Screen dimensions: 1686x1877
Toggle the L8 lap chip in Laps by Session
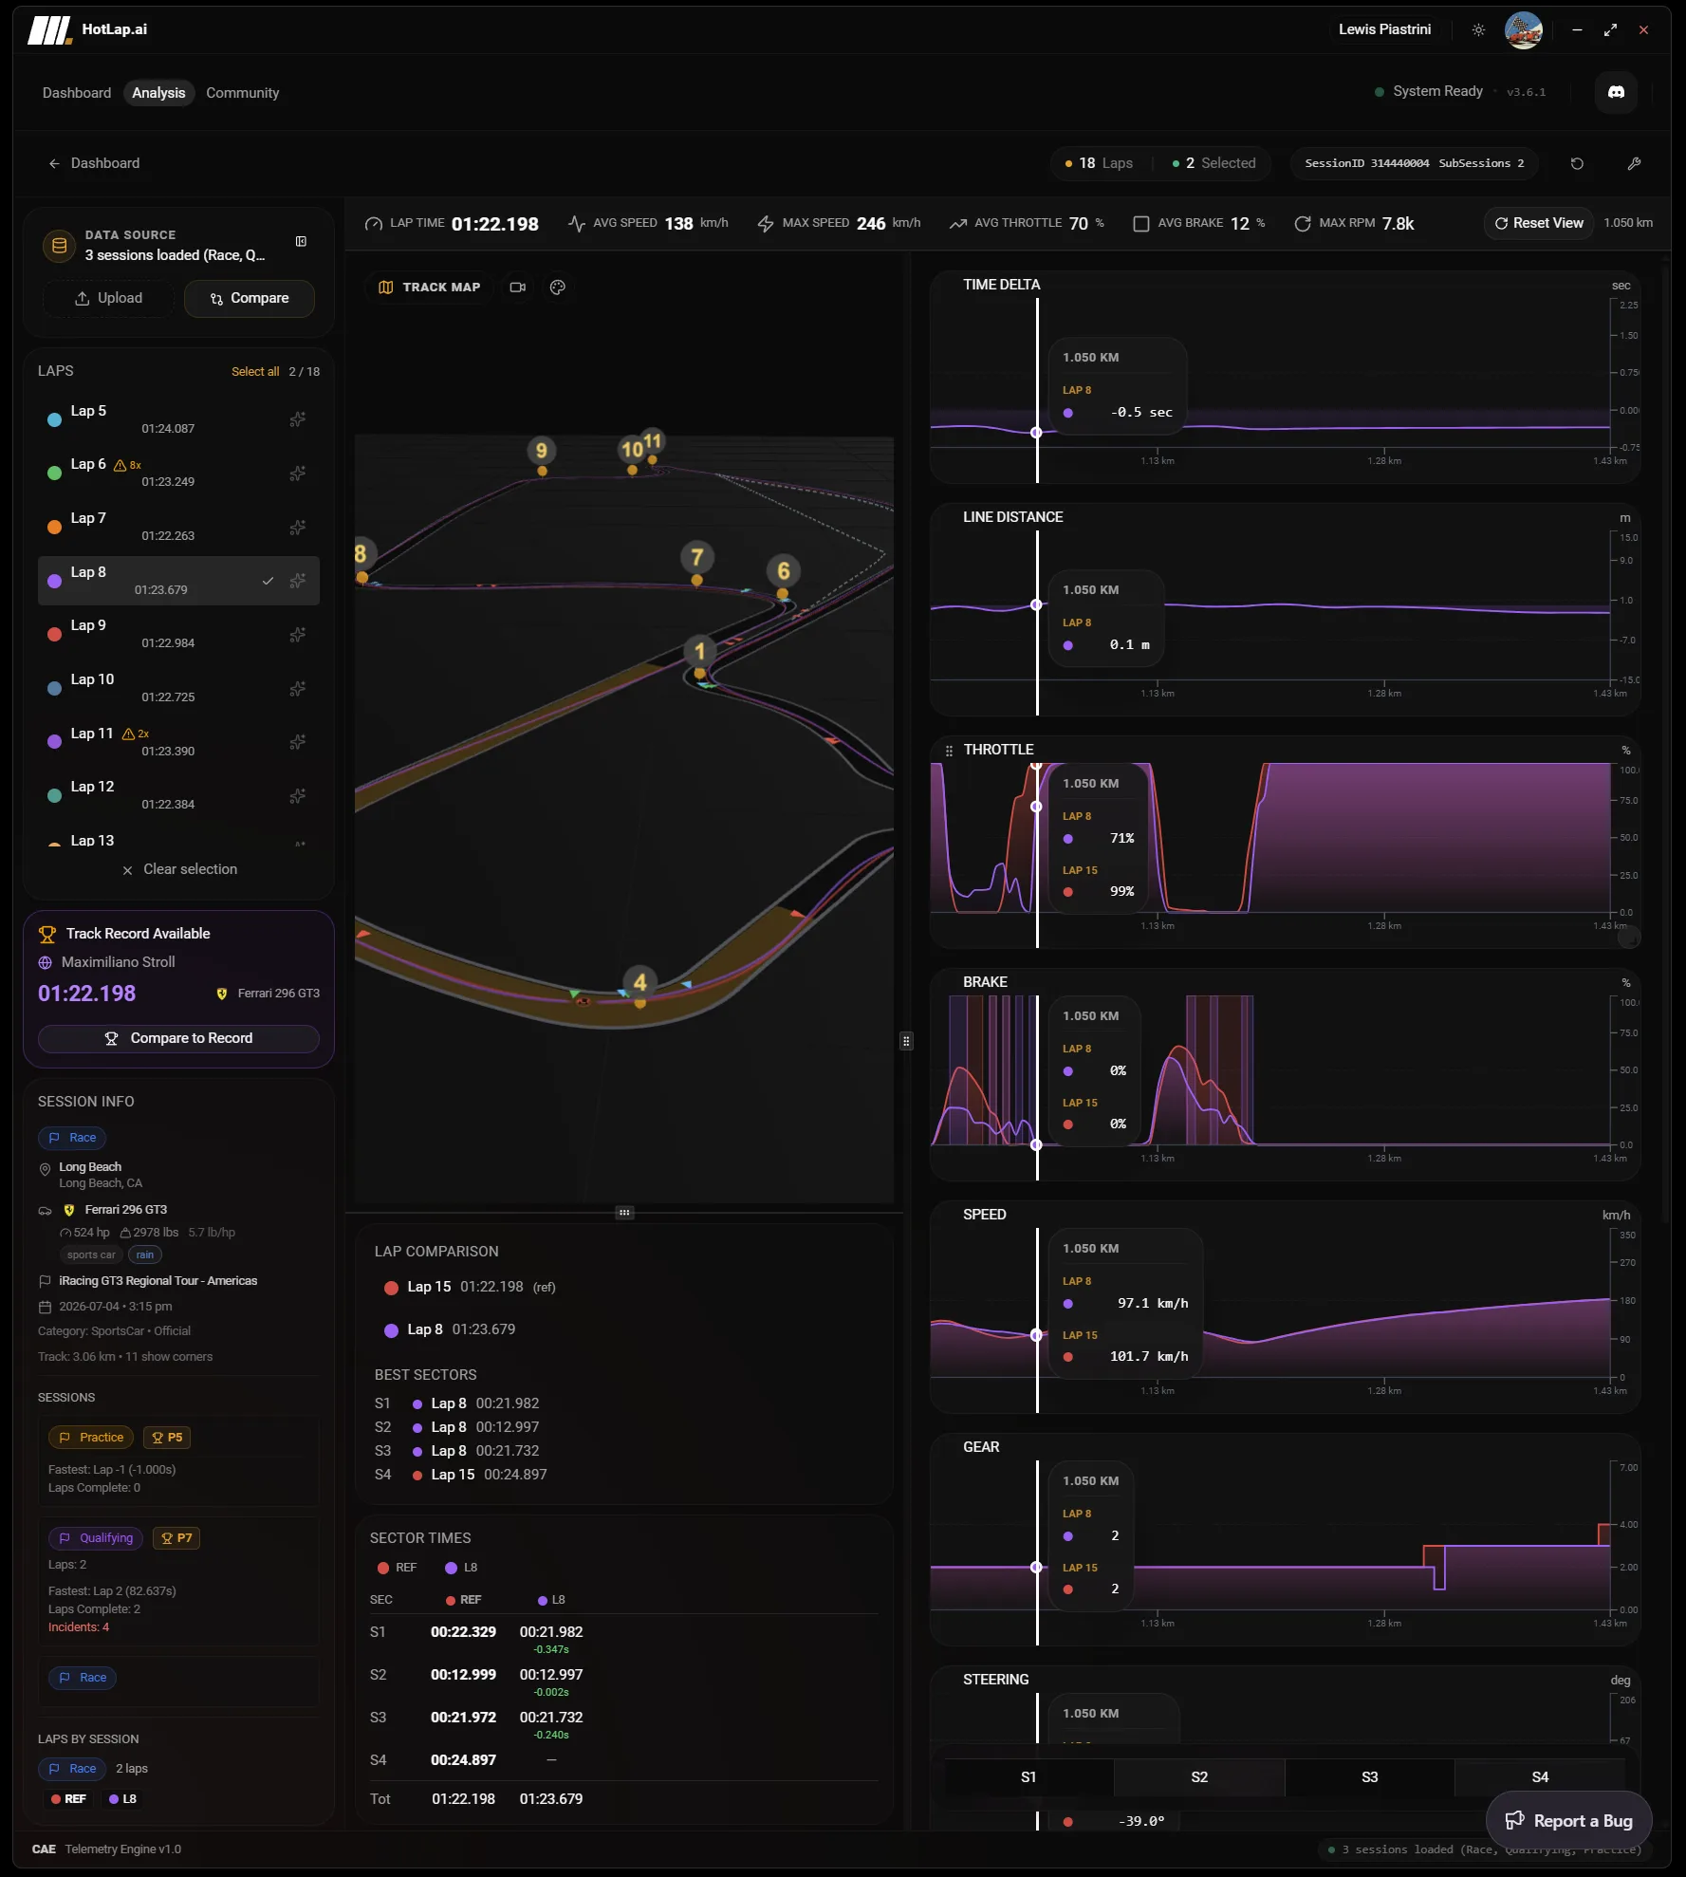[x=123, y=1799]
